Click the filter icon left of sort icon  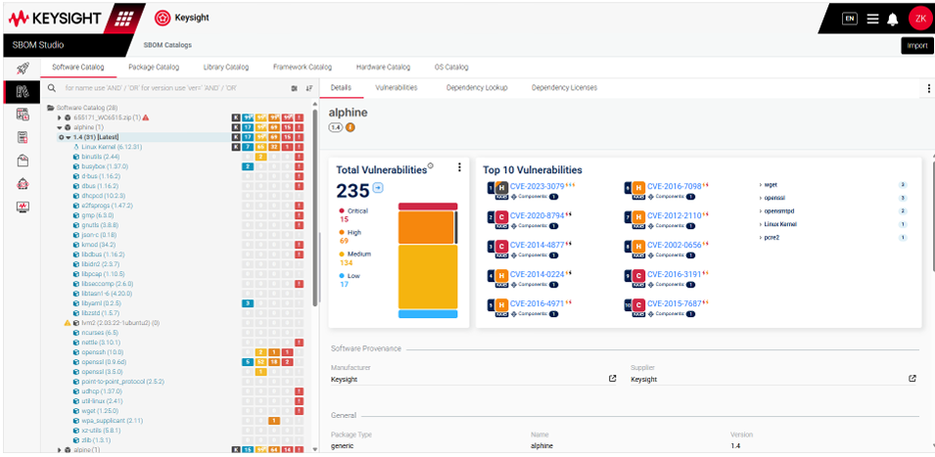[x=295, y=88]
